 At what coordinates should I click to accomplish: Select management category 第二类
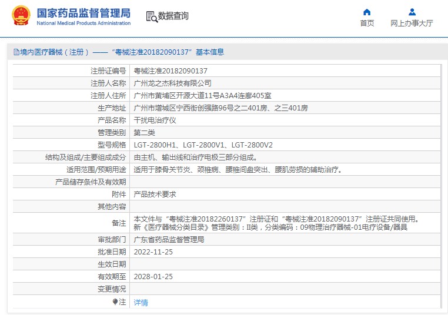pyautogui.click(x=144, y=132)
